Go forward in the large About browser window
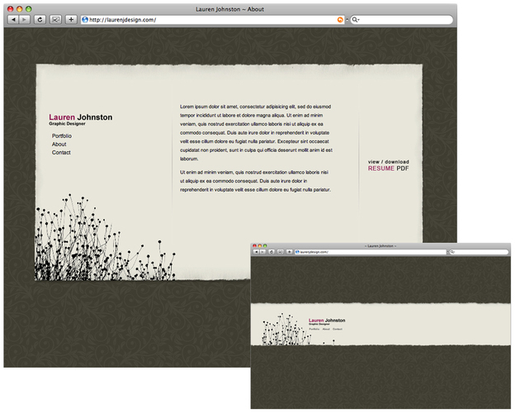 coord(24,20)
